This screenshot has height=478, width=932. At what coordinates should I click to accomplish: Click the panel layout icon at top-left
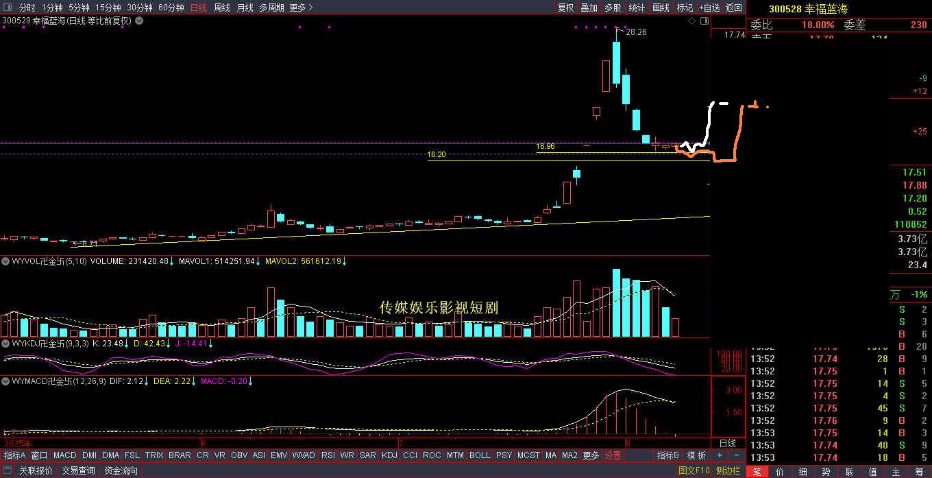8,8
